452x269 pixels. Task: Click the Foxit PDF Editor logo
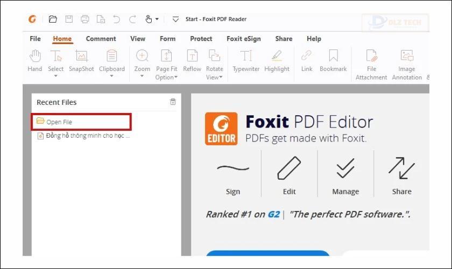[221, 129]
